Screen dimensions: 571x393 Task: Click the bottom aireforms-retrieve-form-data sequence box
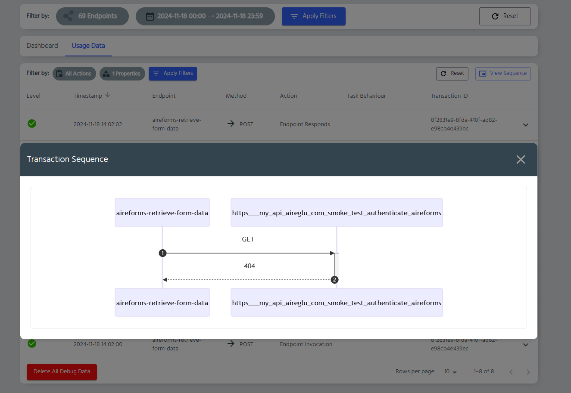tap(162, 303)
